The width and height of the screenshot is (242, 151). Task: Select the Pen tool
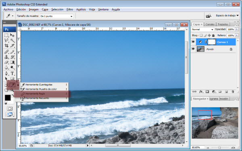(6, 74)
